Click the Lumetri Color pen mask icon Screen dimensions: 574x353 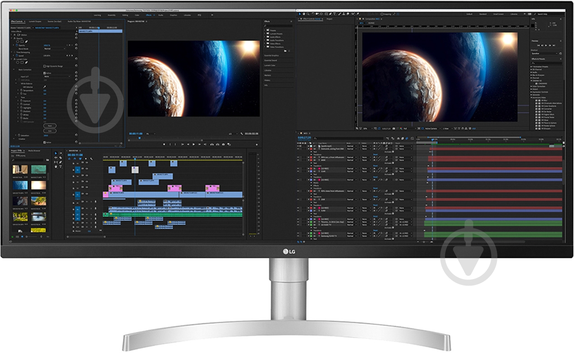point(27,62)
